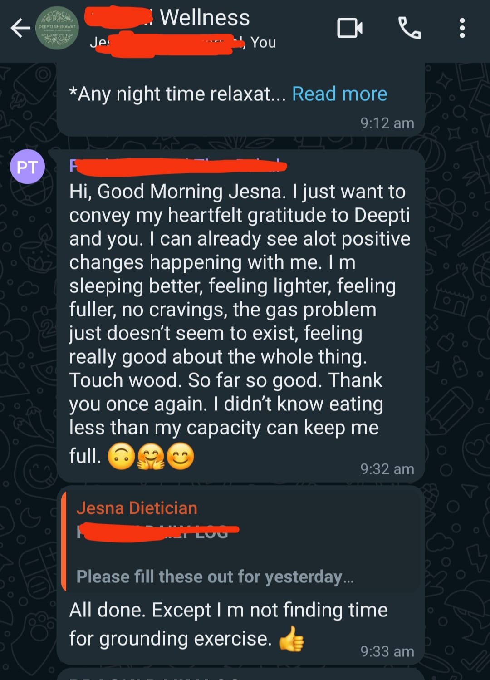The height and width of the screenshot is (680, 490).
Task: Jump to the quoted Jesna Dietician message
Action: tap(137, 508)
